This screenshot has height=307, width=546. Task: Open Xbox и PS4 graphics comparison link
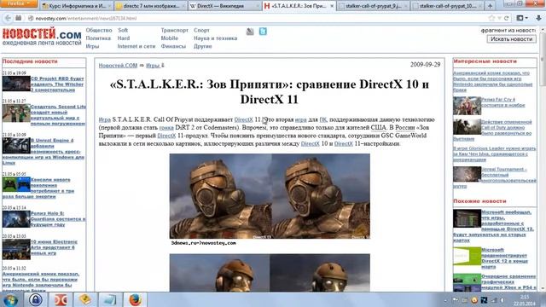point(508,282)
